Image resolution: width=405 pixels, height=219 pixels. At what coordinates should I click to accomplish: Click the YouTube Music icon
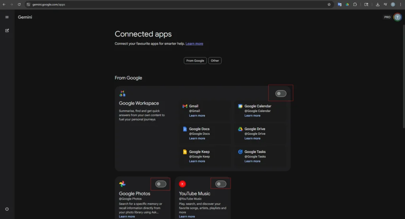[182, 184]
